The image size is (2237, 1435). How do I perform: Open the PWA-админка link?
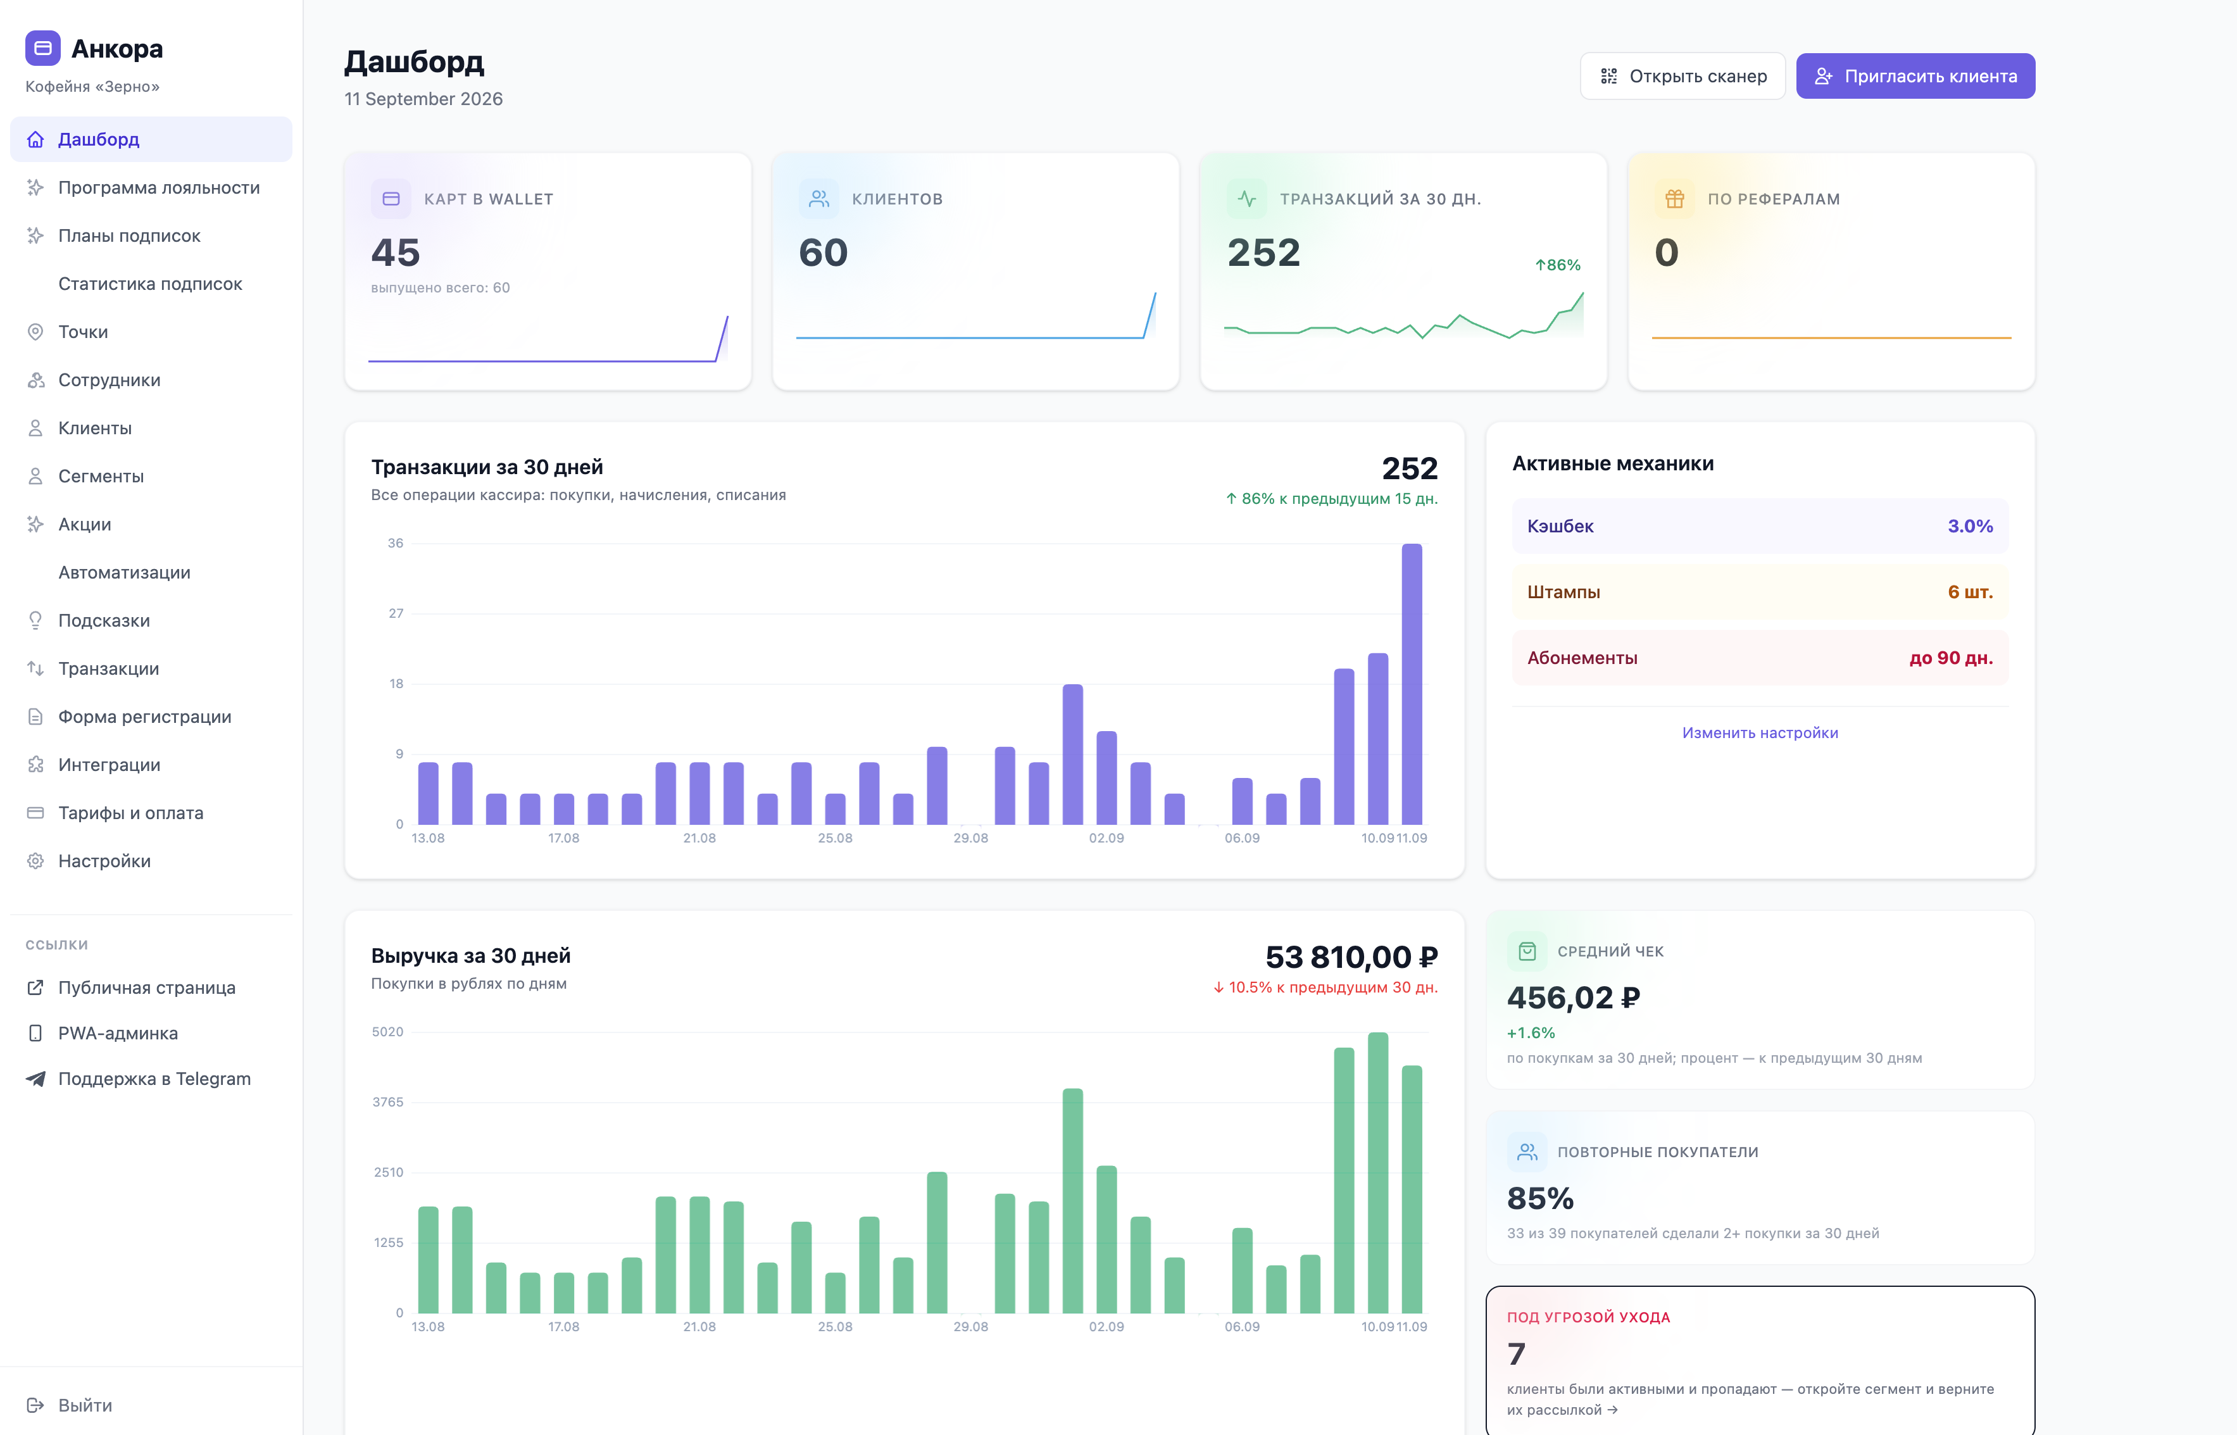pos(151,1034)
